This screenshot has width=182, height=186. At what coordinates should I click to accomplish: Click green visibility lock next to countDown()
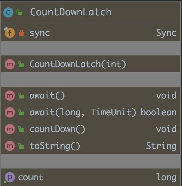click(x=21, y=129)
